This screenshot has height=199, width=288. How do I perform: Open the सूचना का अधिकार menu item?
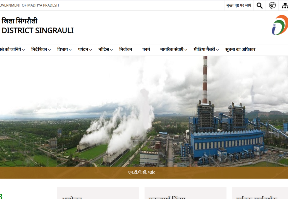click(x=240, y=49)
